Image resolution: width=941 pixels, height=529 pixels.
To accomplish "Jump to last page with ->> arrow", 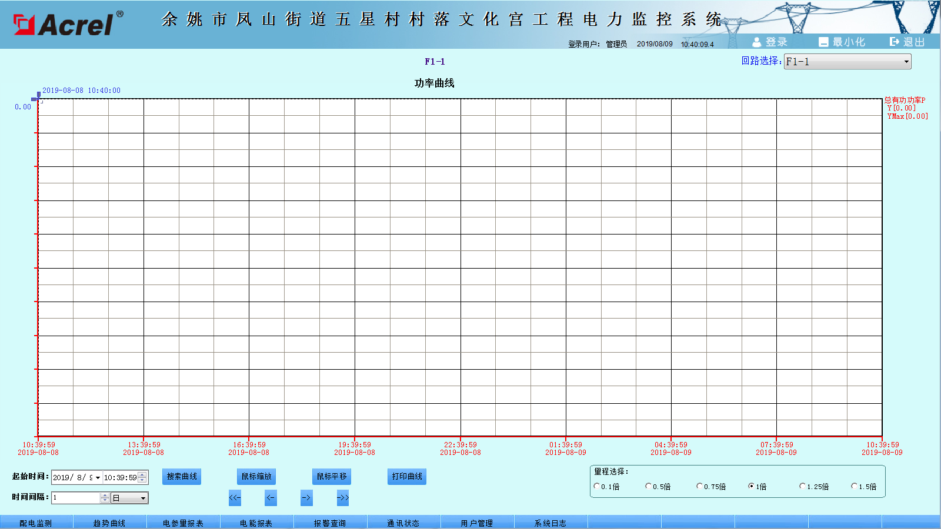I will (342, 498).
